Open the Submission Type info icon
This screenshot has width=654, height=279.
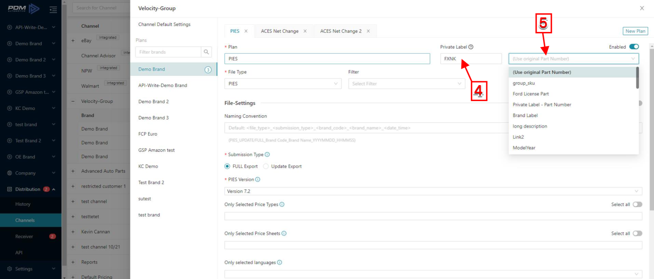click(x=267, y=155)
